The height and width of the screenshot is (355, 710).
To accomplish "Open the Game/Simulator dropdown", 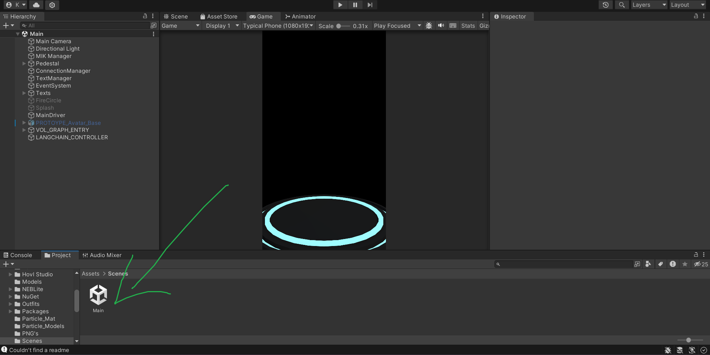I will (x=181, y=26).
